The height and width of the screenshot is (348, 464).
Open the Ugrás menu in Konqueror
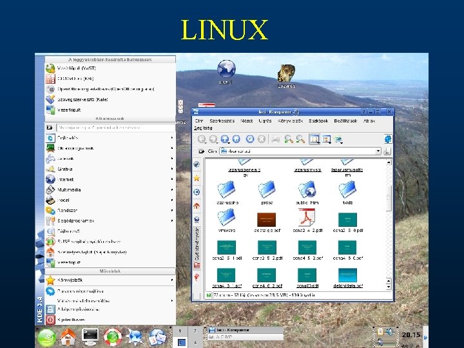pyautogui.click(x=265, y=121)
